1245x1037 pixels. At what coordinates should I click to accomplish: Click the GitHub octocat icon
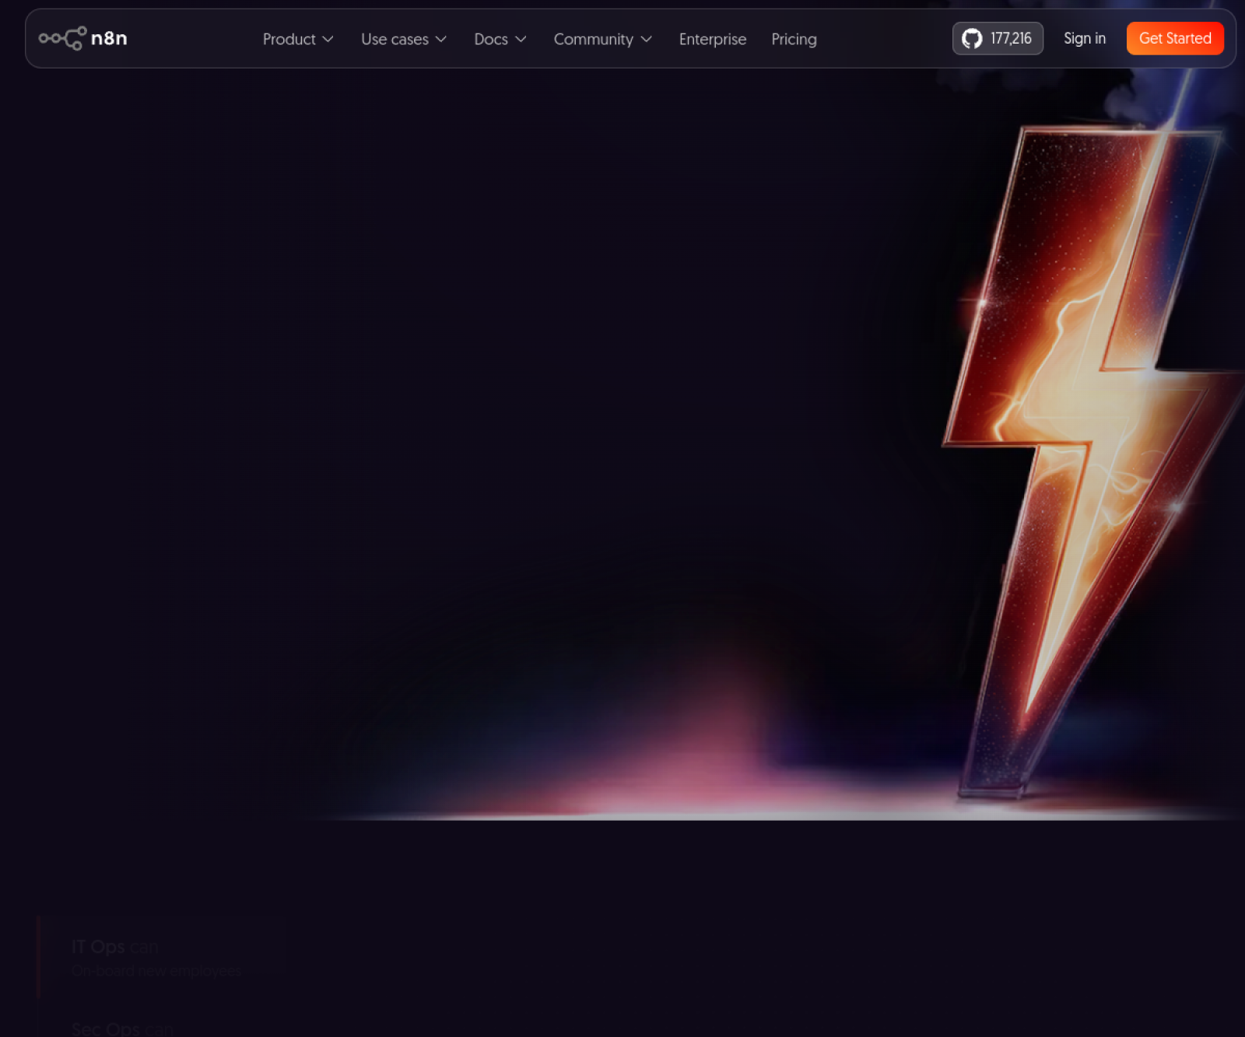(972, 38)
